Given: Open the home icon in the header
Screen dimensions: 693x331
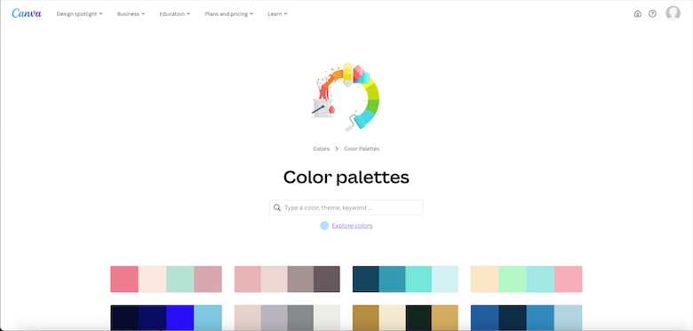Looking at the screenshot, I should (x=637, y=13).
